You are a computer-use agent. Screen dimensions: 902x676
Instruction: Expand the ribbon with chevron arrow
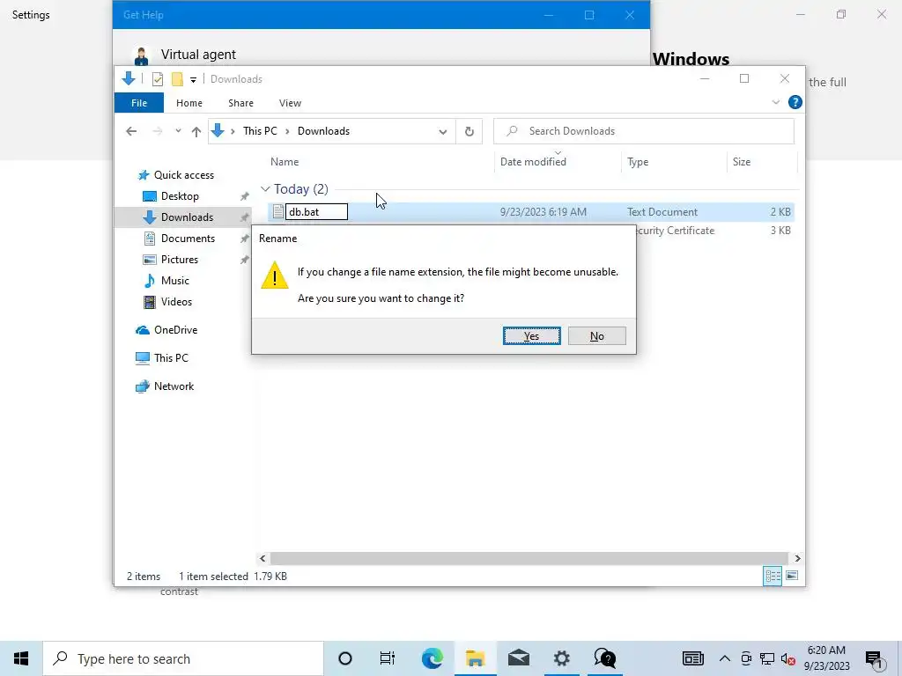pos(775,102)
